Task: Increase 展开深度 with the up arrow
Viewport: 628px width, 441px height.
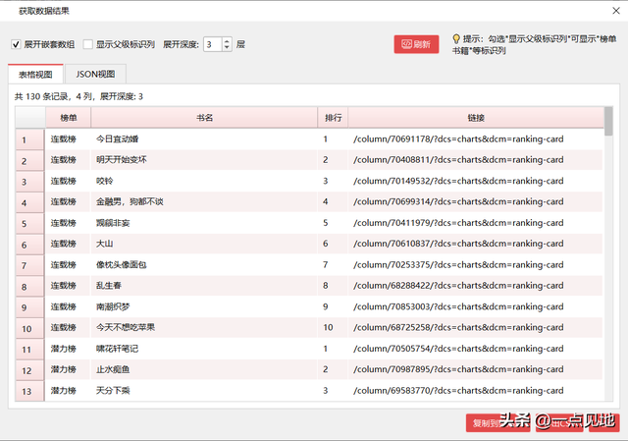Action: click(227, 41)
